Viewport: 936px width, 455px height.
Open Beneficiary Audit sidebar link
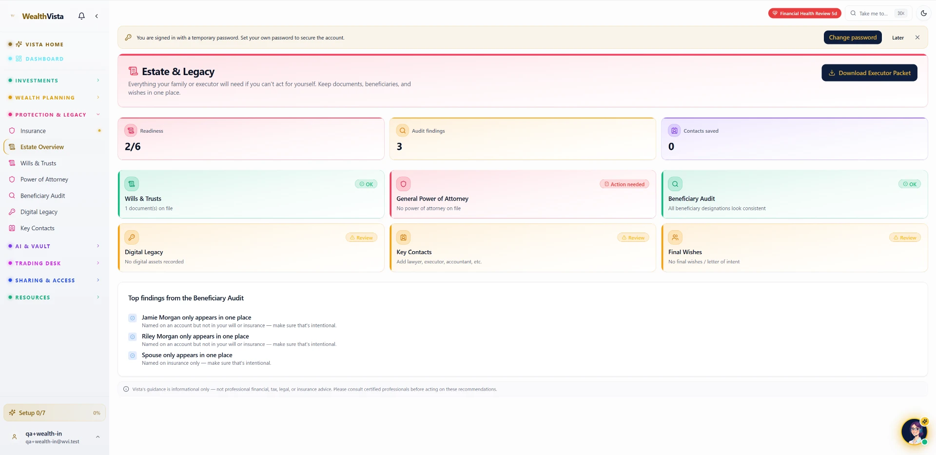pyautogui.click(x=55, y=196)
